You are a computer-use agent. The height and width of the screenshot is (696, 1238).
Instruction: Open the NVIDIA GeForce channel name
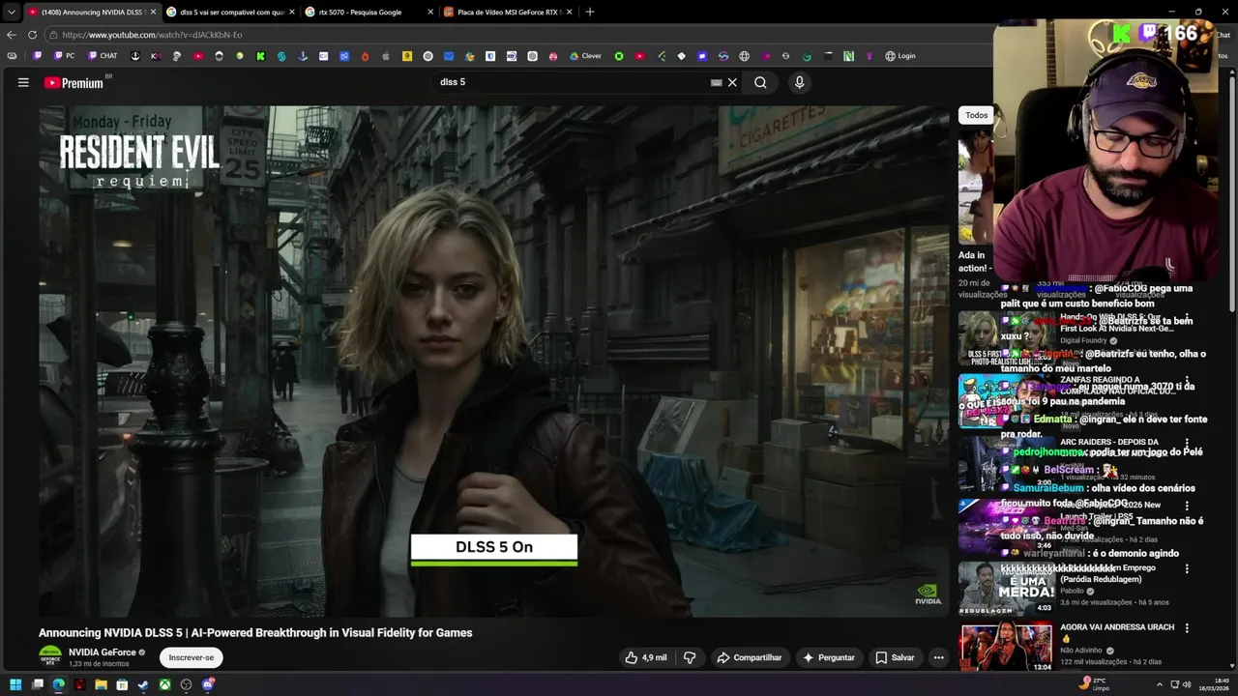point(103,652)
